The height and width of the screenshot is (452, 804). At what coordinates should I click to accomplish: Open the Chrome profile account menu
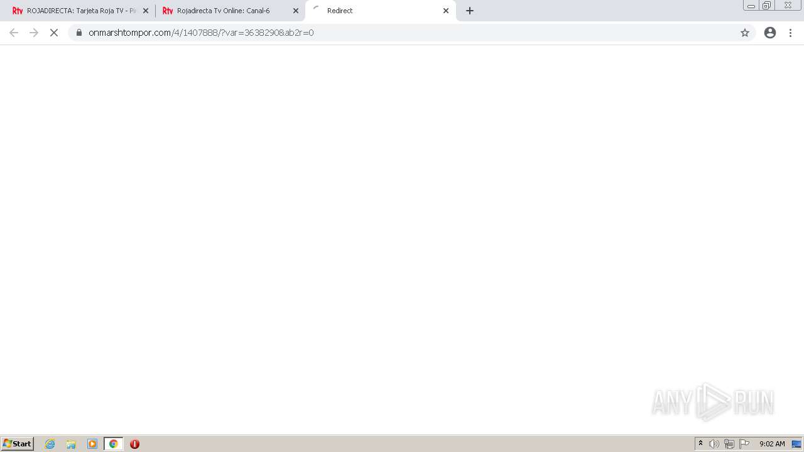(x=770, y=33)
